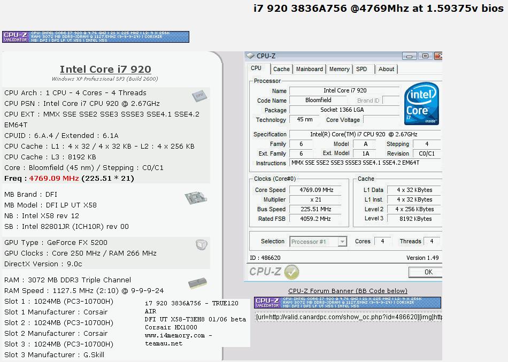Click the 'ID : 486620' text
Image resolution: width=508 pixels, height=362 pixels.
265,258
